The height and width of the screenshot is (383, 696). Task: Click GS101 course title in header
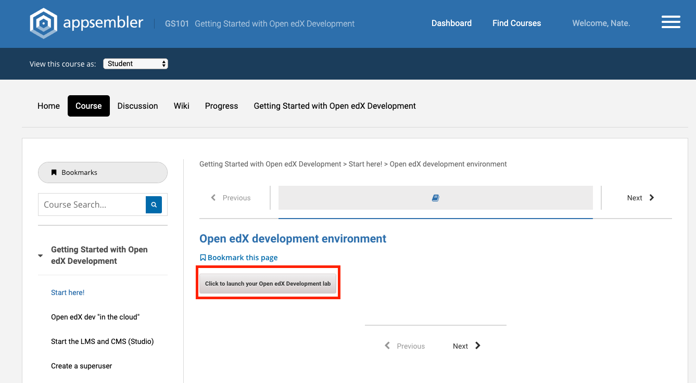point(260,23)
